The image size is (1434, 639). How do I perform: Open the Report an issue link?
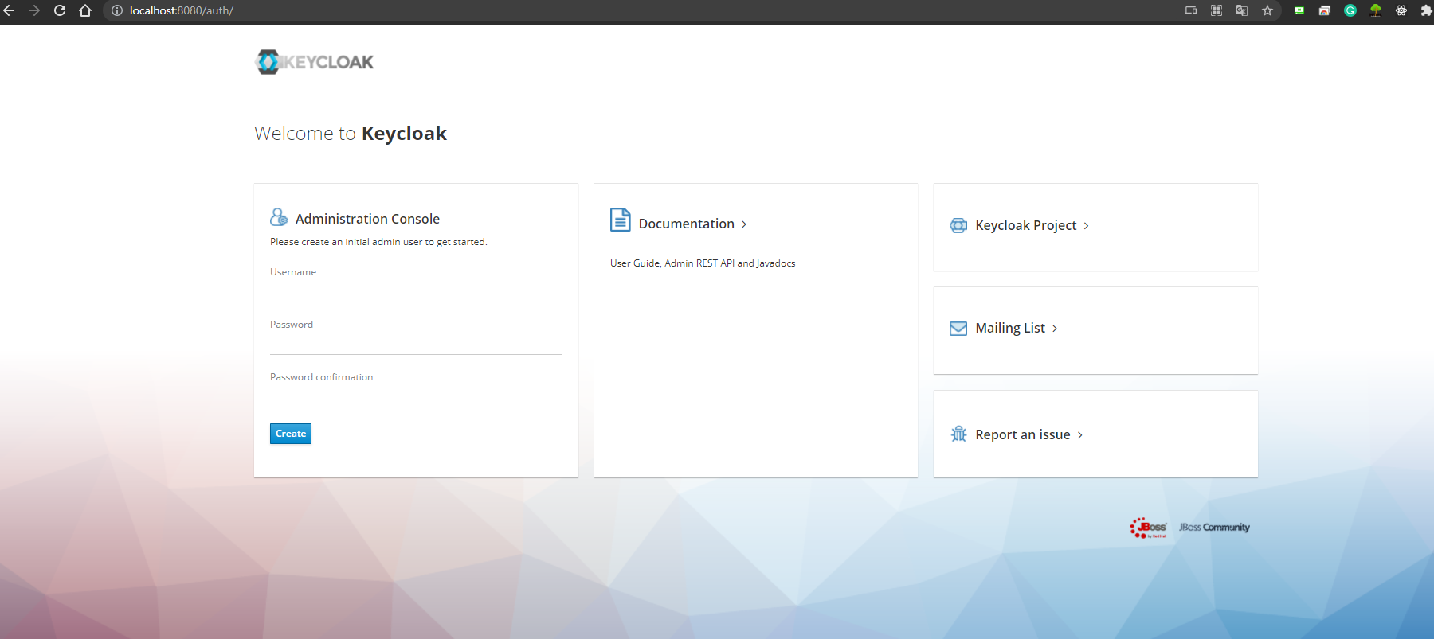click(x=1023, y=434)
